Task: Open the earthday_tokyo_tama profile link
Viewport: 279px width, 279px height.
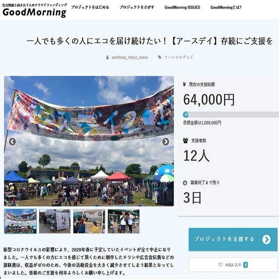Action: pyautogui.click(x=129, y=57)
